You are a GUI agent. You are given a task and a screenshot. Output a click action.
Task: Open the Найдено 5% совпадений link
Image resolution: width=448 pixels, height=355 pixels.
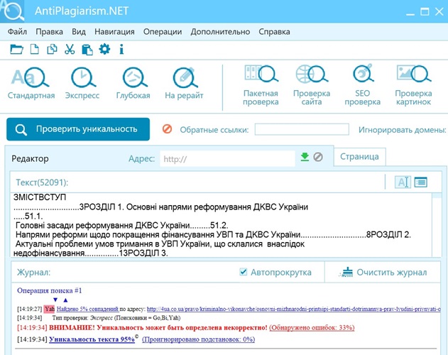coord(87,309)
